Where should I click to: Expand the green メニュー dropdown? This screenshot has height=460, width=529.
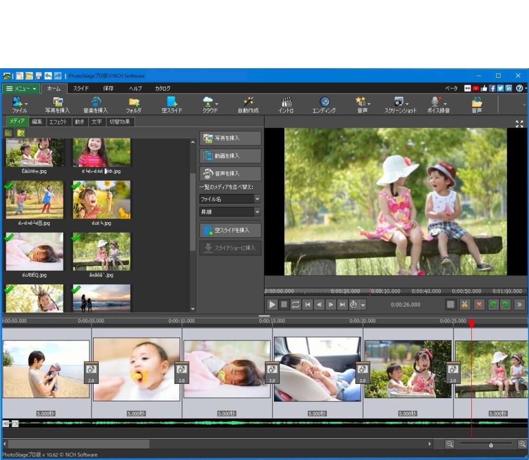coord(21,88)
